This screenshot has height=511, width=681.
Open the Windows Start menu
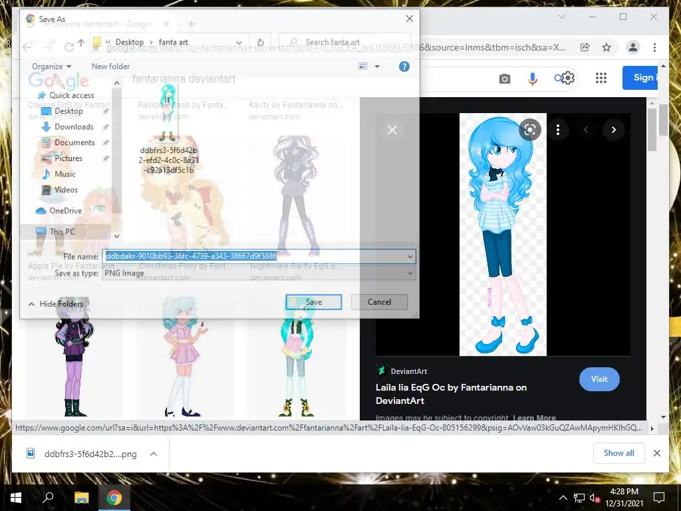point(16,498)
